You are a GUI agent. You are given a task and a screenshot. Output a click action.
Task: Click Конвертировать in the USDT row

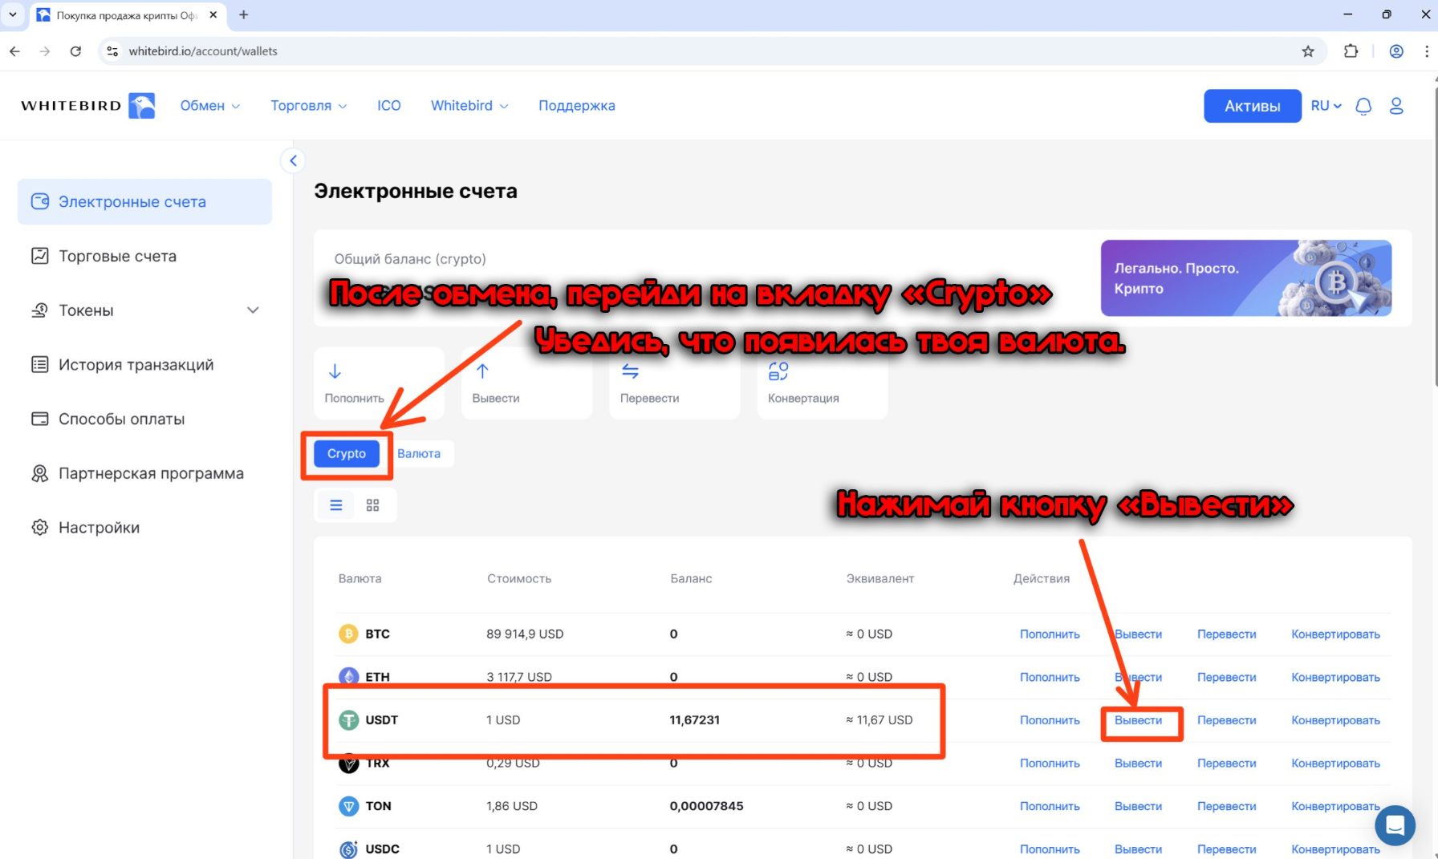1335,720
